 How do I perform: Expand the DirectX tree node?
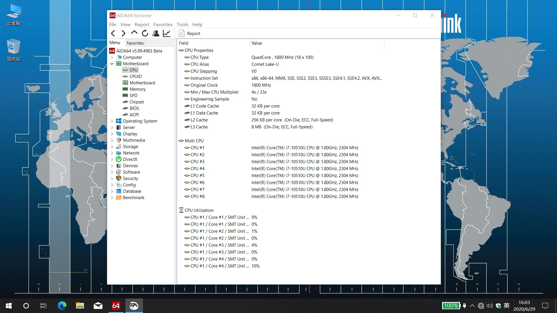pyautogui.click(x=112, y=159)
